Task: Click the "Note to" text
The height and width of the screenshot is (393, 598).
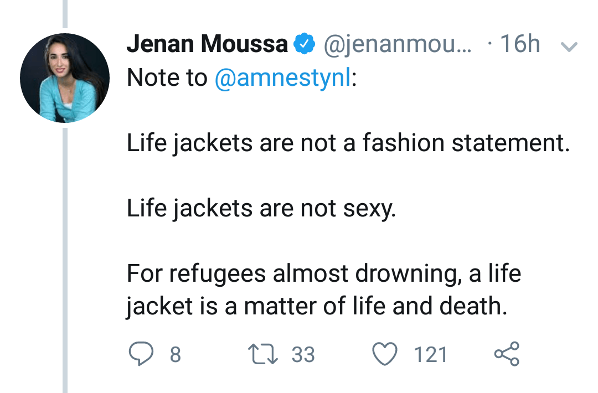Action: 167,78
